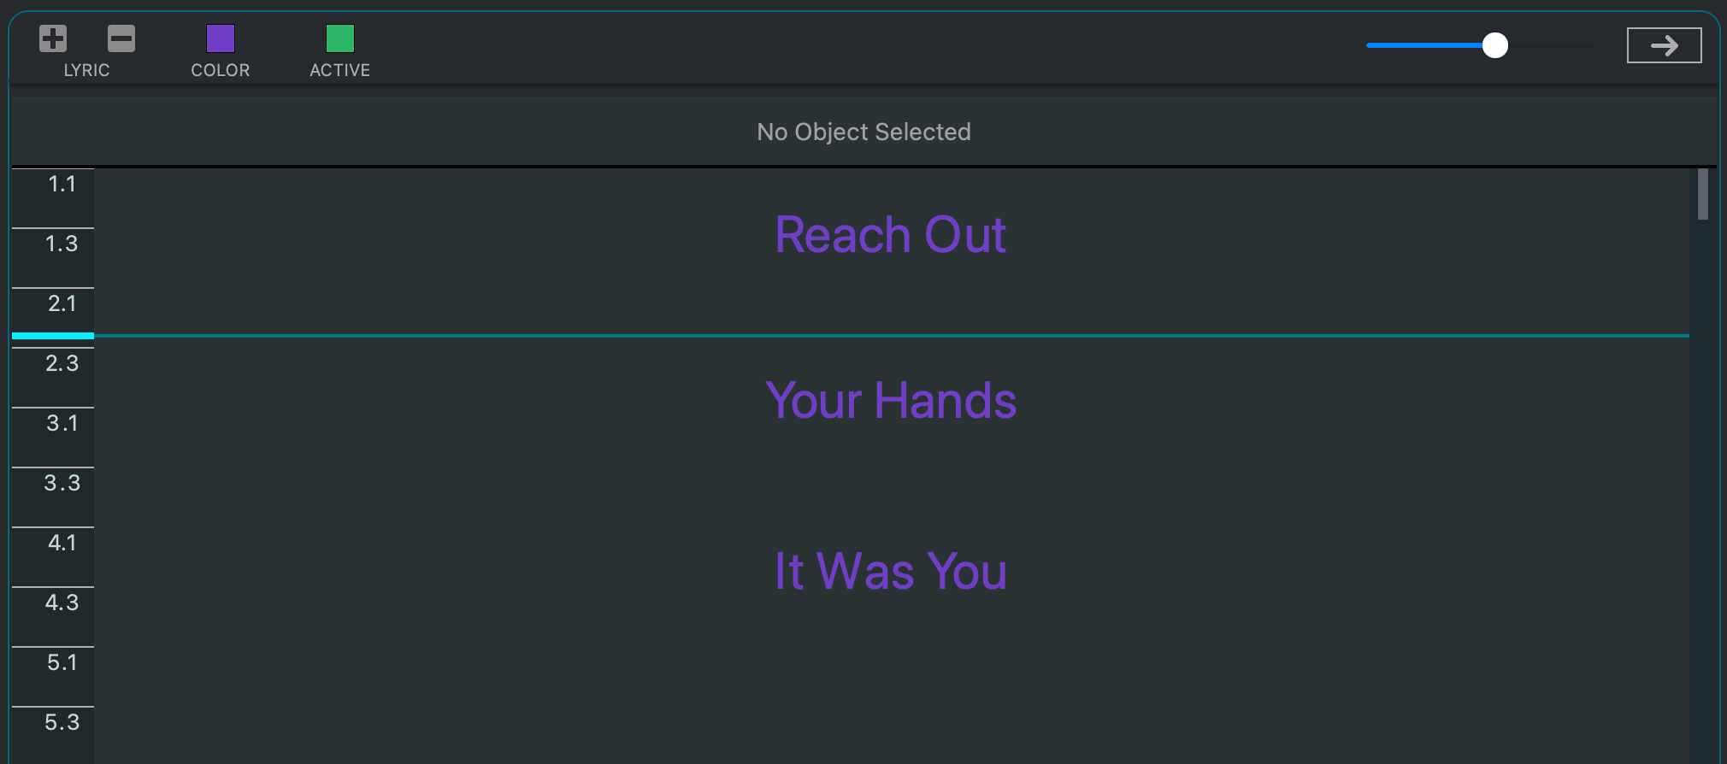This screenshot has width=1727, height=764.
Task: Click the LYRIC label in the toolbar
Action: (x=86, y=70)
